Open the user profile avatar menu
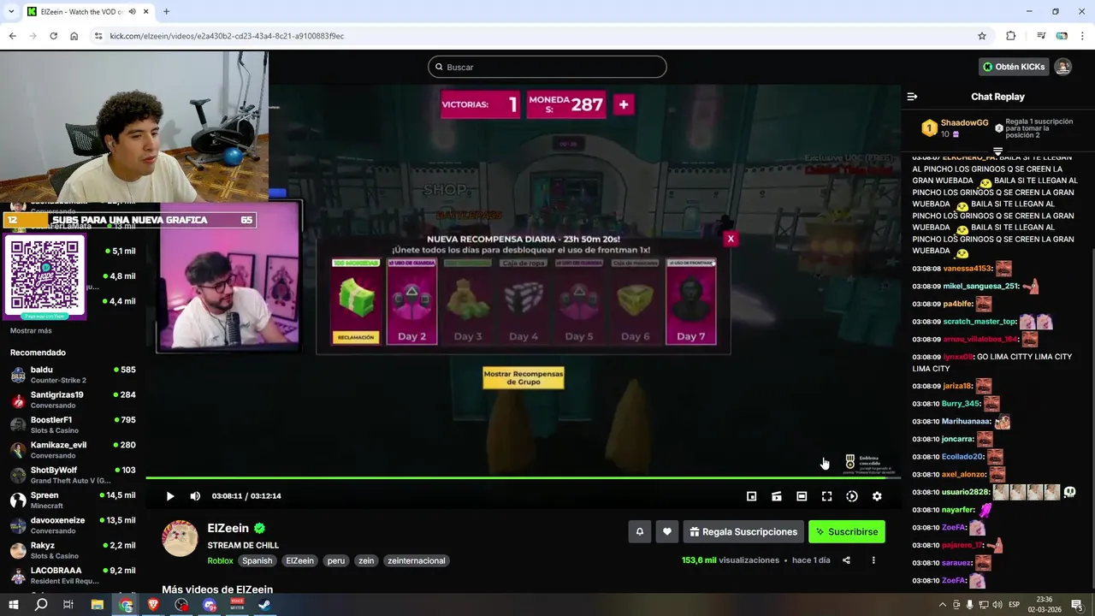 [1062, 67]
